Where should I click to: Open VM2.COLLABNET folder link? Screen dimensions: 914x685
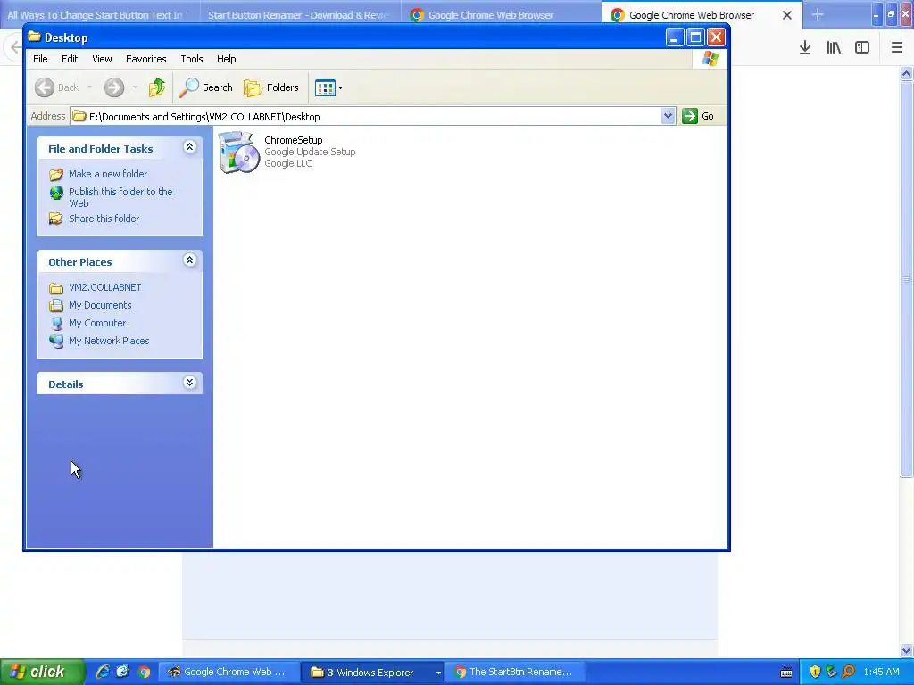(x=105, y=287)
